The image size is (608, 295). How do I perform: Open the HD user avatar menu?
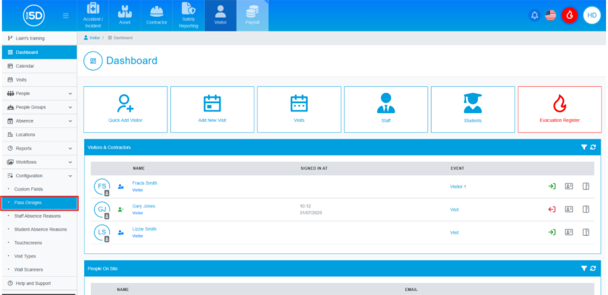592,15
